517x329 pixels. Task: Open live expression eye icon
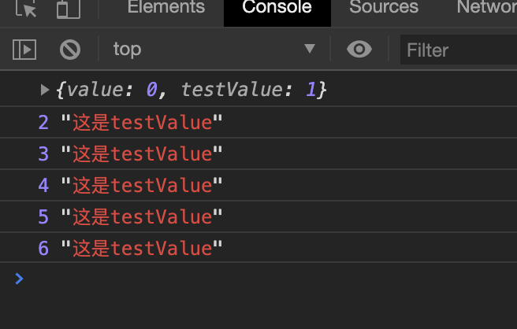pyautogui.click(x=359, y=50)
